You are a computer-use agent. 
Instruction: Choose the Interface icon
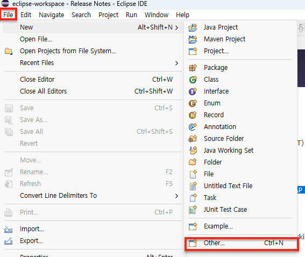click(193, 91)
